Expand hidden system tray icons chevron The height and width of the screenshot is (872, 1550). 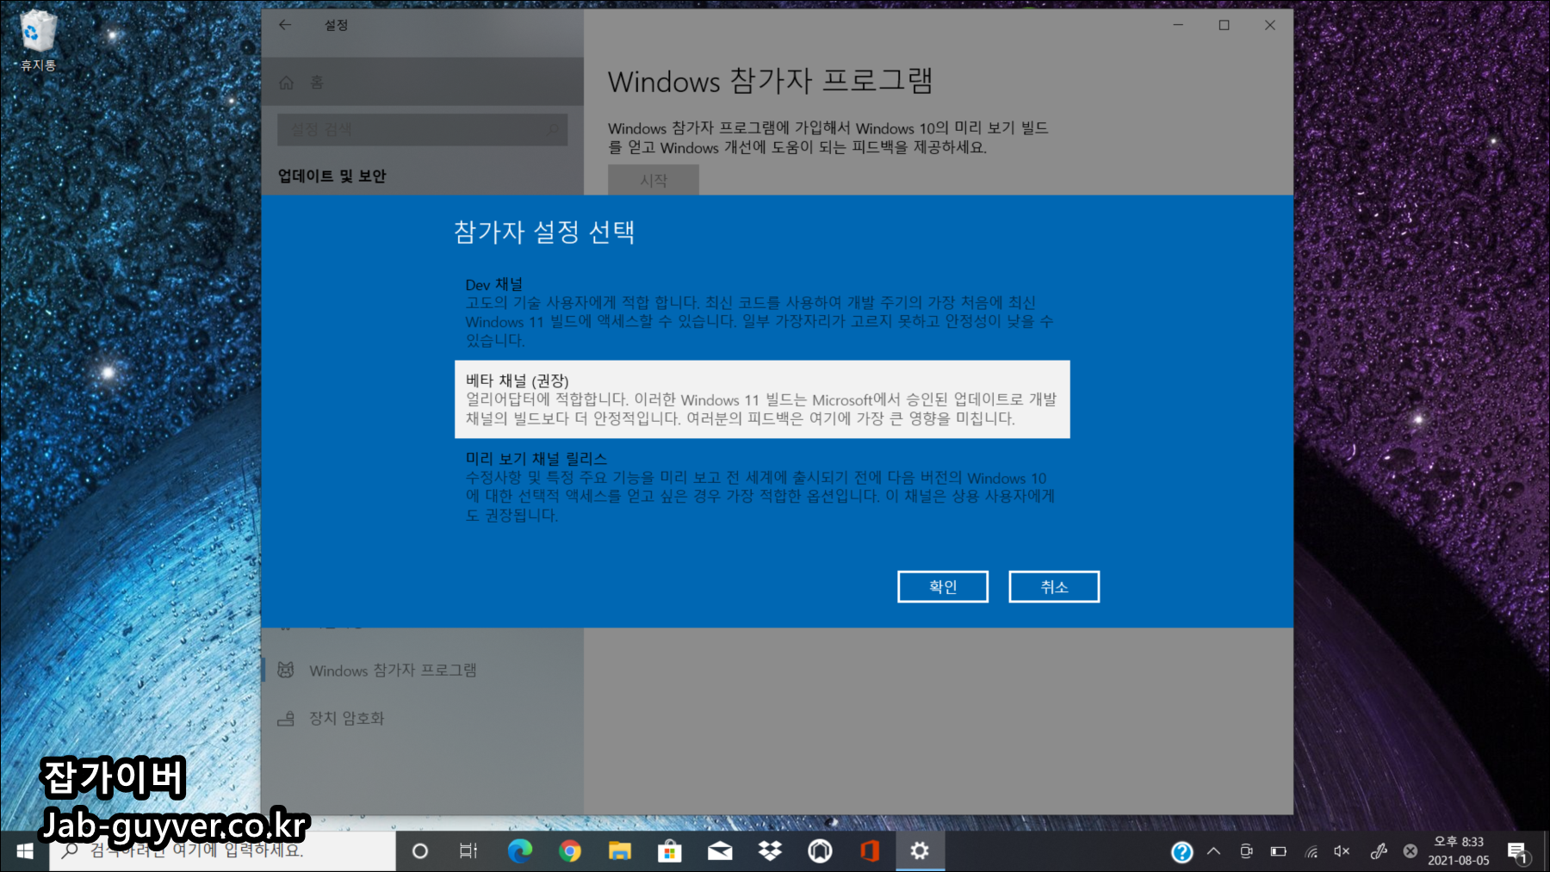click(1213, 851)
